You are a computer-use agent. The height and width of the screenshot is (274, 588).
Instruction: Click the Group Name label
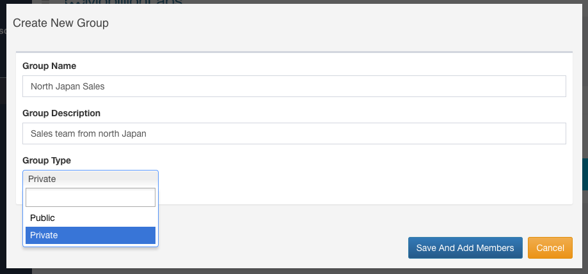pos(49,66)
